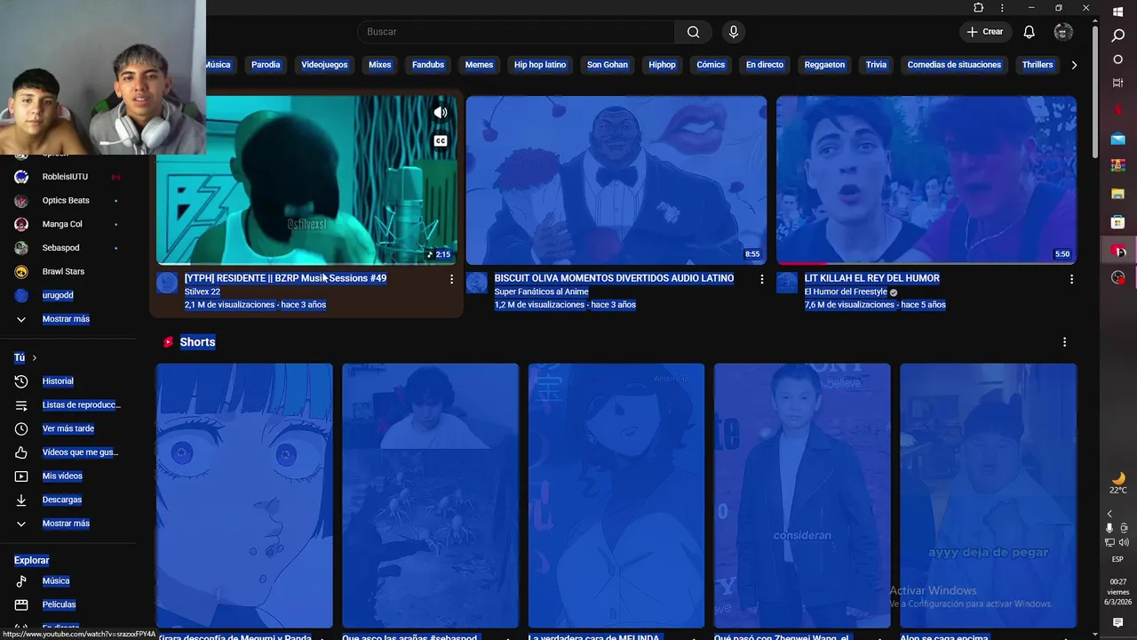Open the Shorts section options menu

tap(1064, 342)
